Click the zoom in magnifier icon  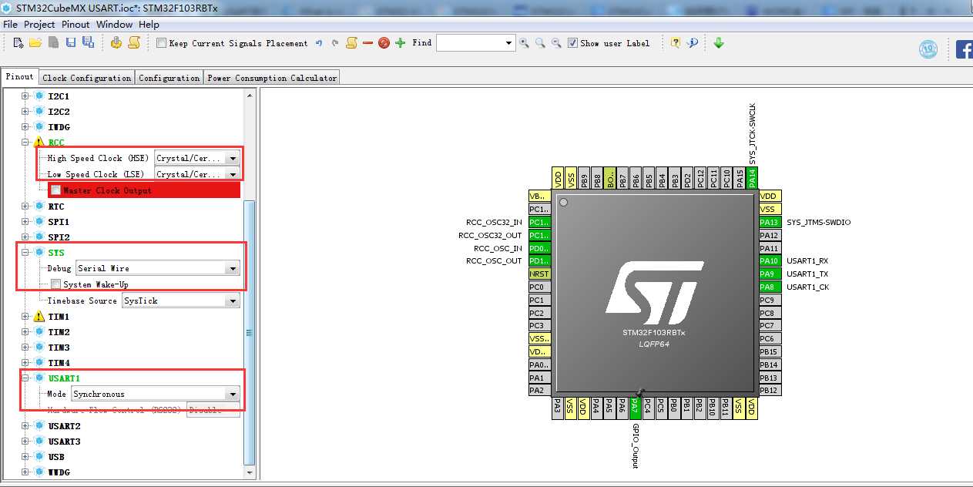coord(524,43)
